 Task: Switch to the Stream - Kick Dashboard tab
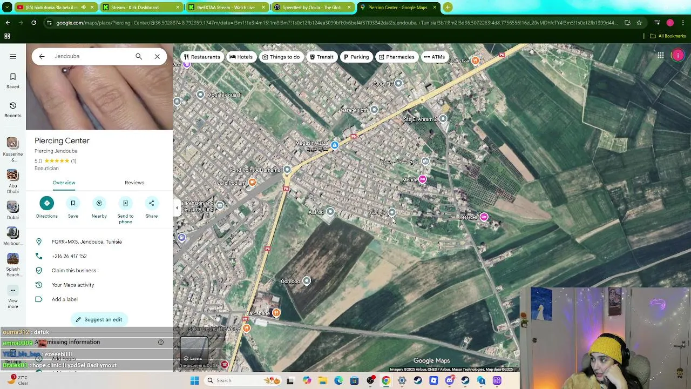(x=141, y=8)
